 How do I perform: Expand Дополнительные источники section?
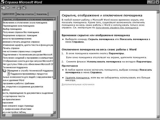tap(78, 84)
